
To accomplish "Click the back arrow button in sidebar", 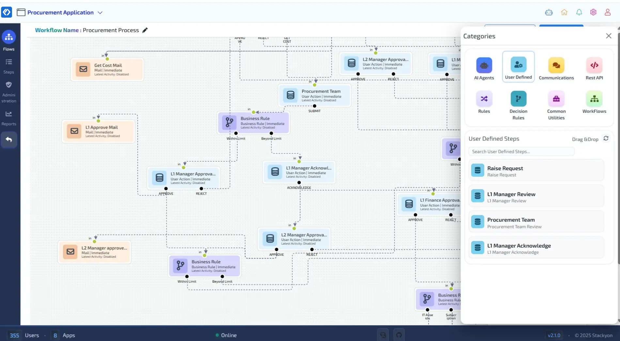I will [9, 139].
